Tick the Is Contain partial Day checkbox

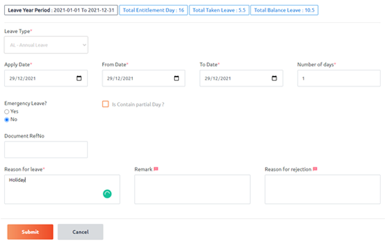[105, 104]
